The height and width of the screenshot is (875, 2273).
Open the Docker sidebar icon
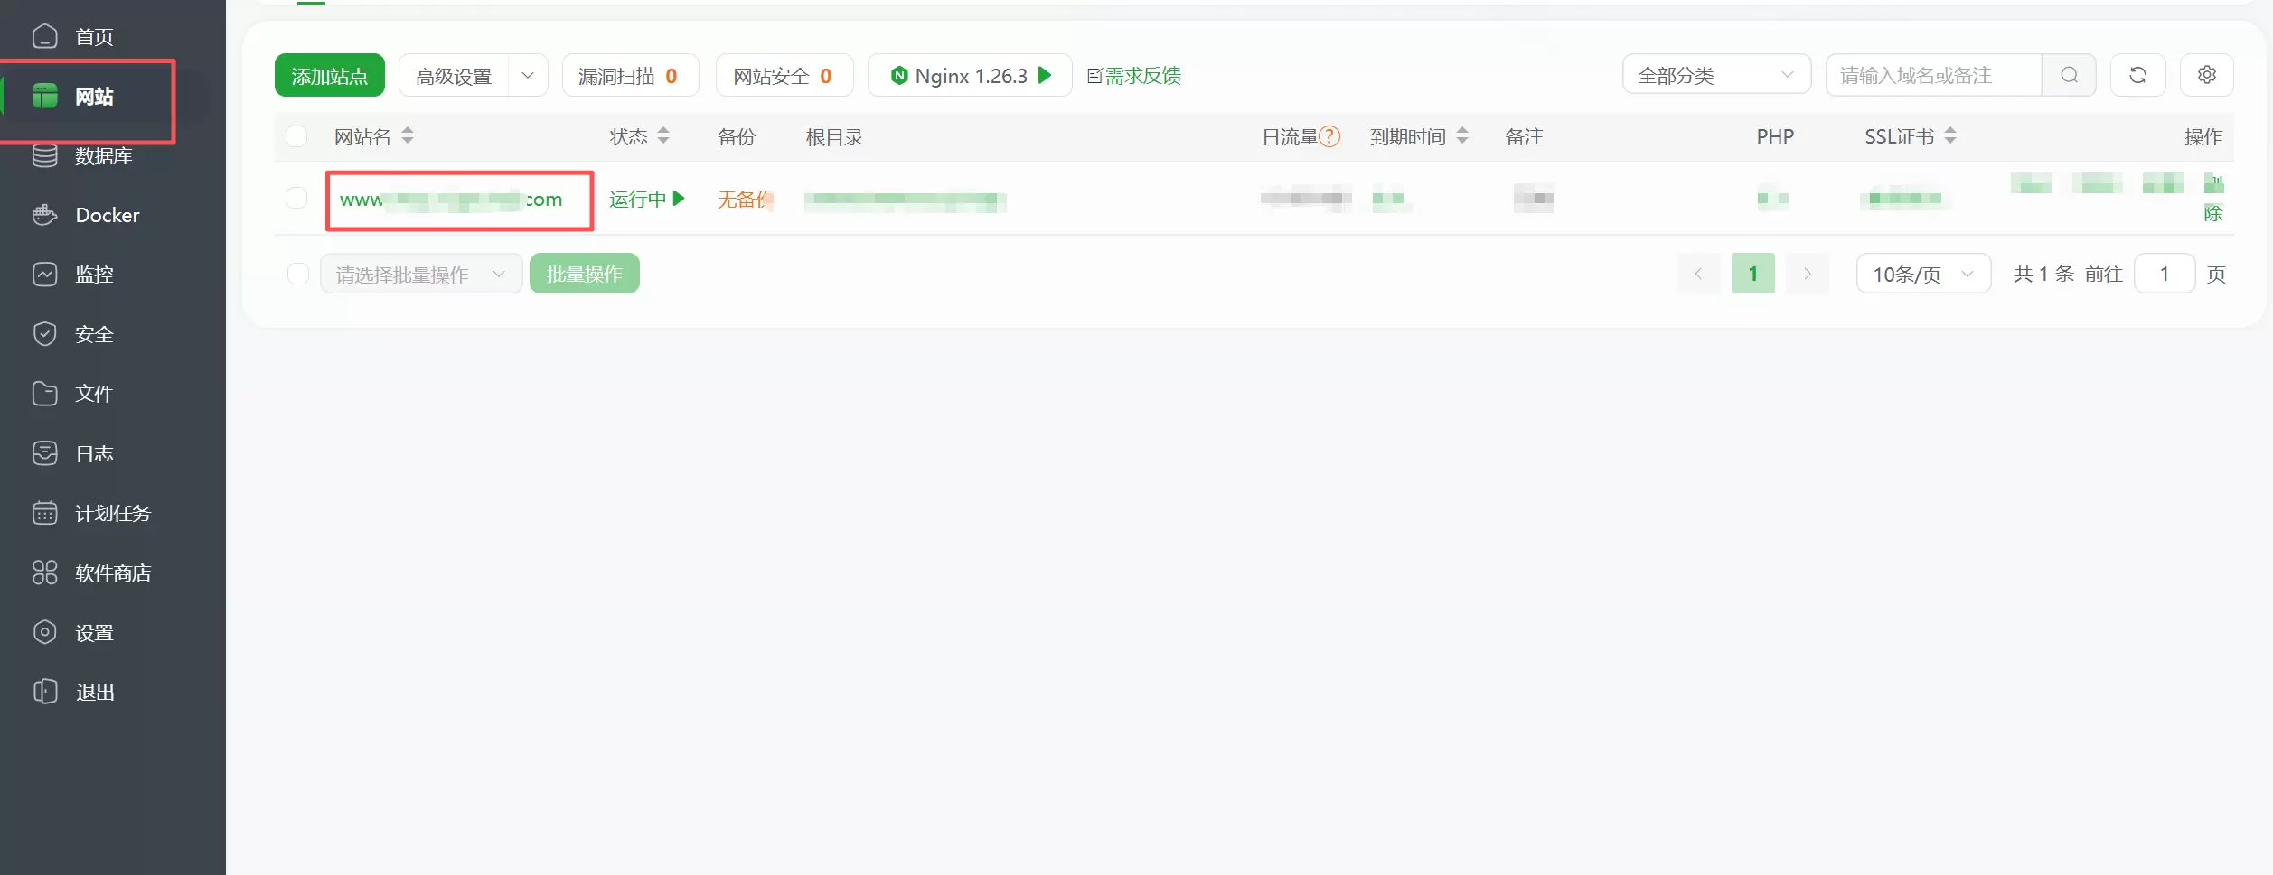tap(44, 215)
